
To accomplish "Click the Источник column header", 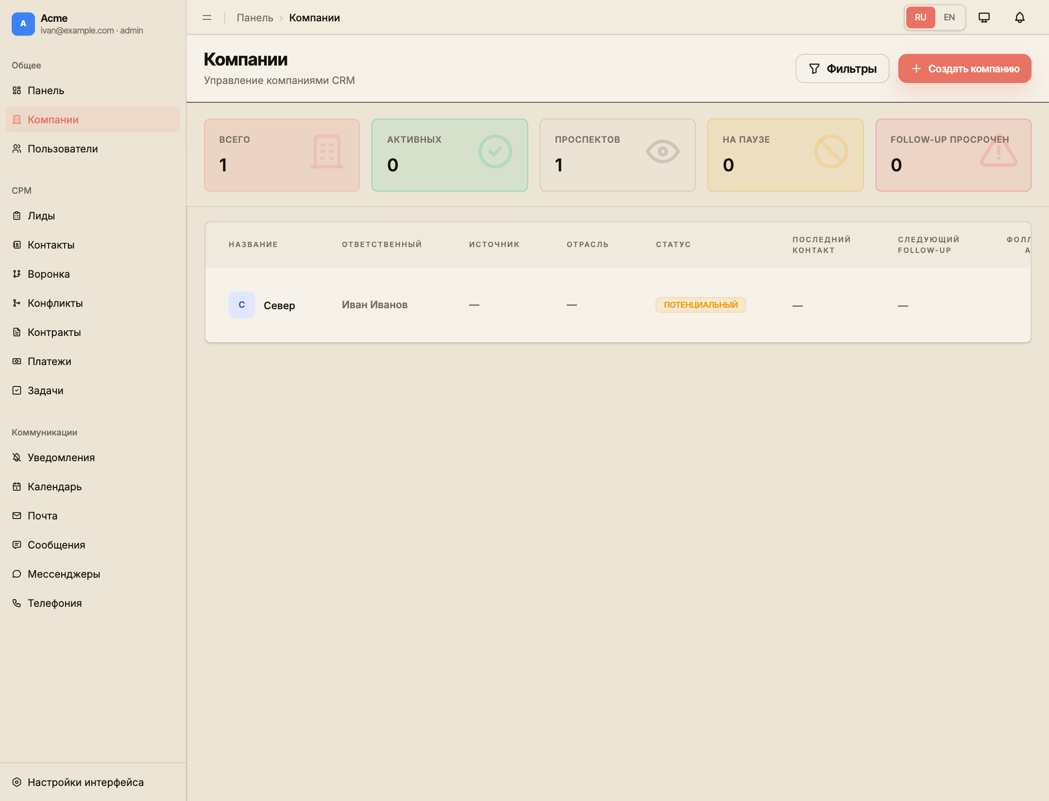I will click(494, 245).
